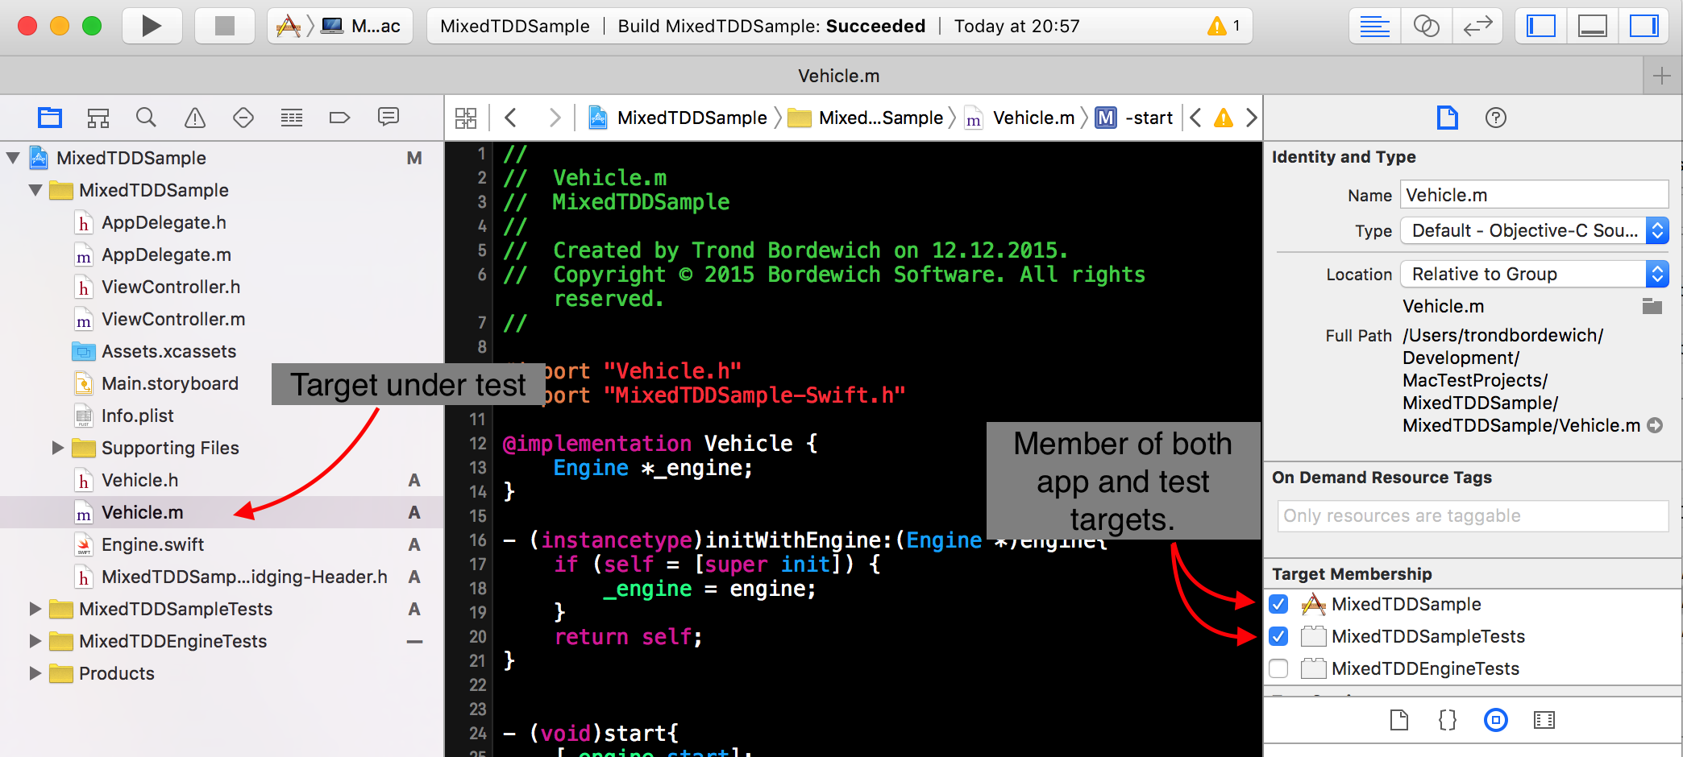Uncheck MixedTDDSample target membership
Screen dimensions: 1683x757
click(x=1278, y=604)
